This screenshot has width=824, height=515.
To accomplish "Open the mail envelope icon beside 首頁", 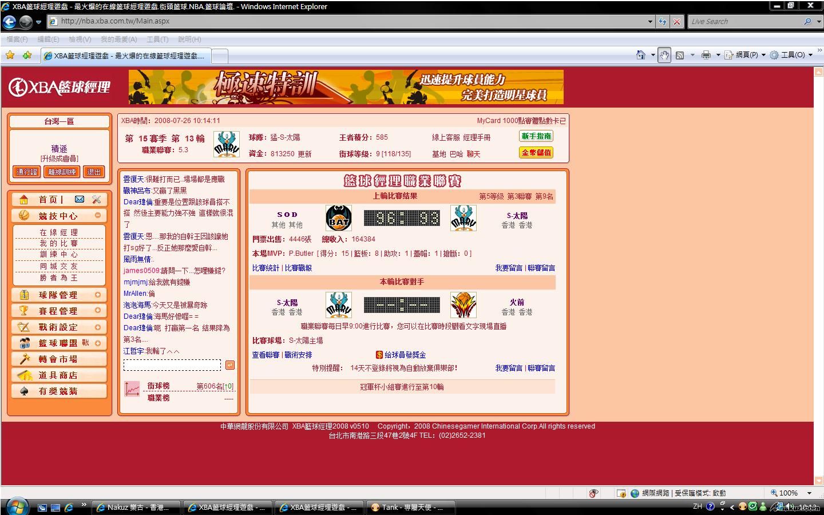I will point(80,199).
